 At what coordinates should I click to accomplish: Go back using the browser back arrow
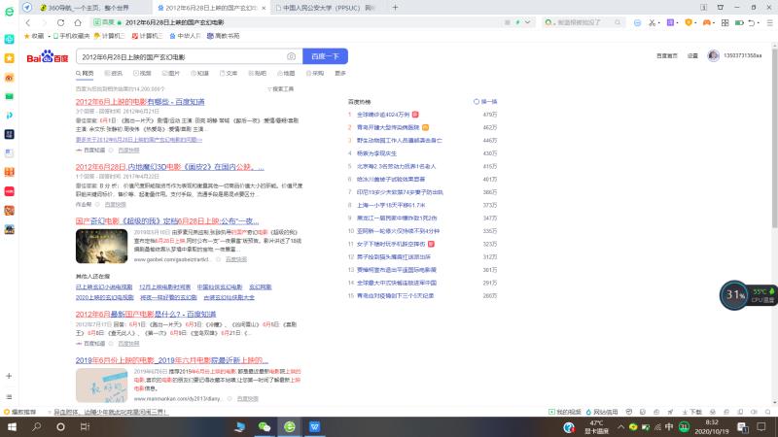click(x=28, y=22)
